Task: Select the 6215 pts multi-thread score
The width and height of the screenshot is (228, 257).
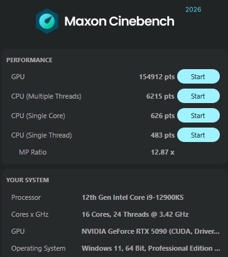Action: (160, 96)
